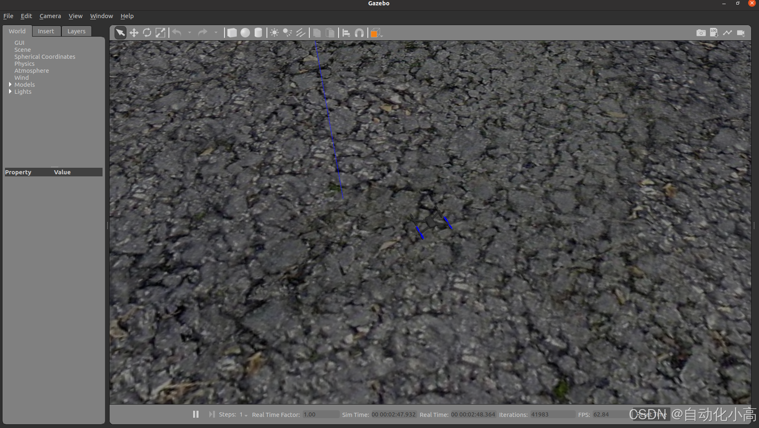Click the left panel splitter handle
The image size is (759, 428).
pyautogui.click(x=107, y=225)
